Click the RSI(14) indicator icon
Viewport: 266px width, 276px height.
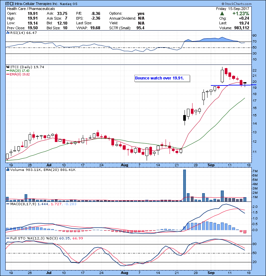pyautogui.click(x=8, y=33)
